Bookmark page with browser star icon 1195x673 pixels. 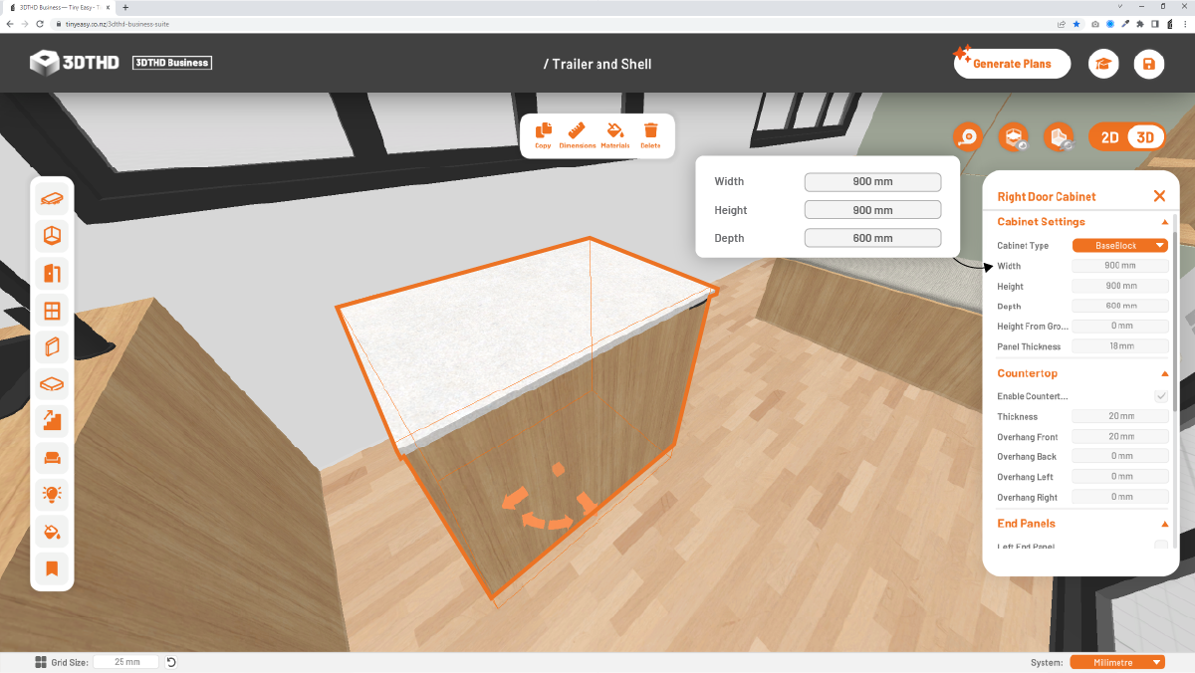[1075, 23]
